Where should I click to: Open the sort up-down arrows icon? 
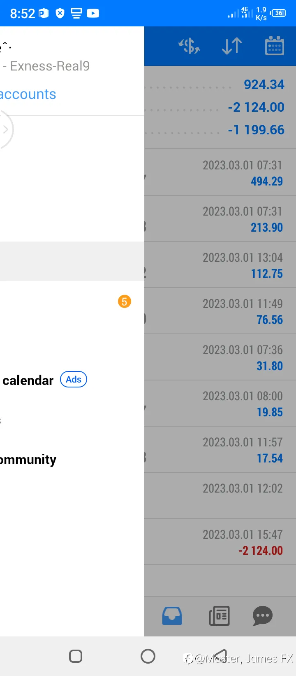232,46
